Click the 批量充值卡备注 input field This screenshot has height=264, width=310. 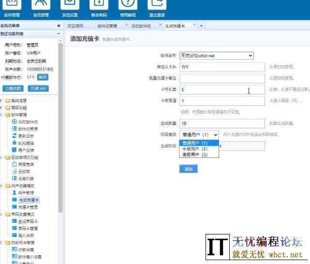[222, 78]
